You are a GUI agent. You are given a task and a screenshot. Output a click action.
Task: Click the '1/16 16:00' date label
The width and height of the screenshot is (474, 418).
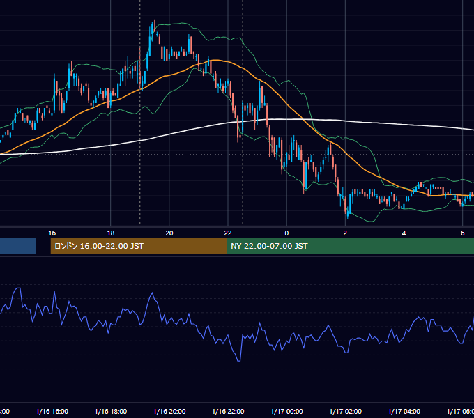[52, 411]
